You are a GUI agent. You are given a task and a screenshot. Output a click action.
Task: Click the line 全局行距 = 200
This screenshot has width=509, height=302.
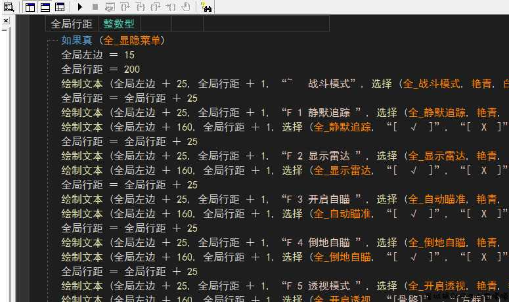click(100, 69)
